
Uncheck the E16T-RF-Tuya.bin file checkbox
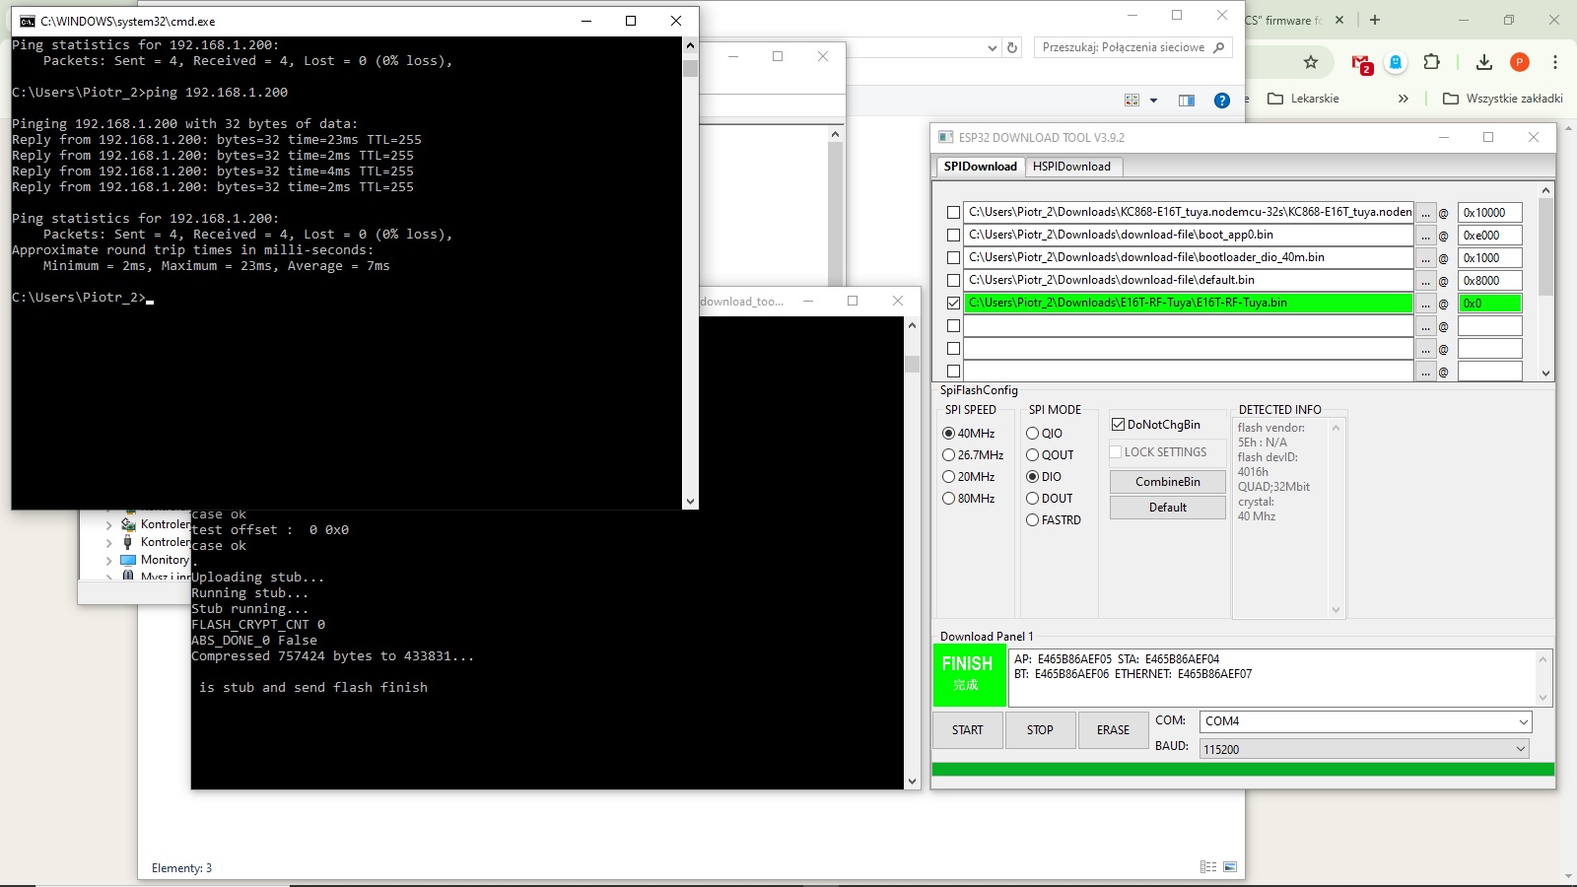click(953, 304)
